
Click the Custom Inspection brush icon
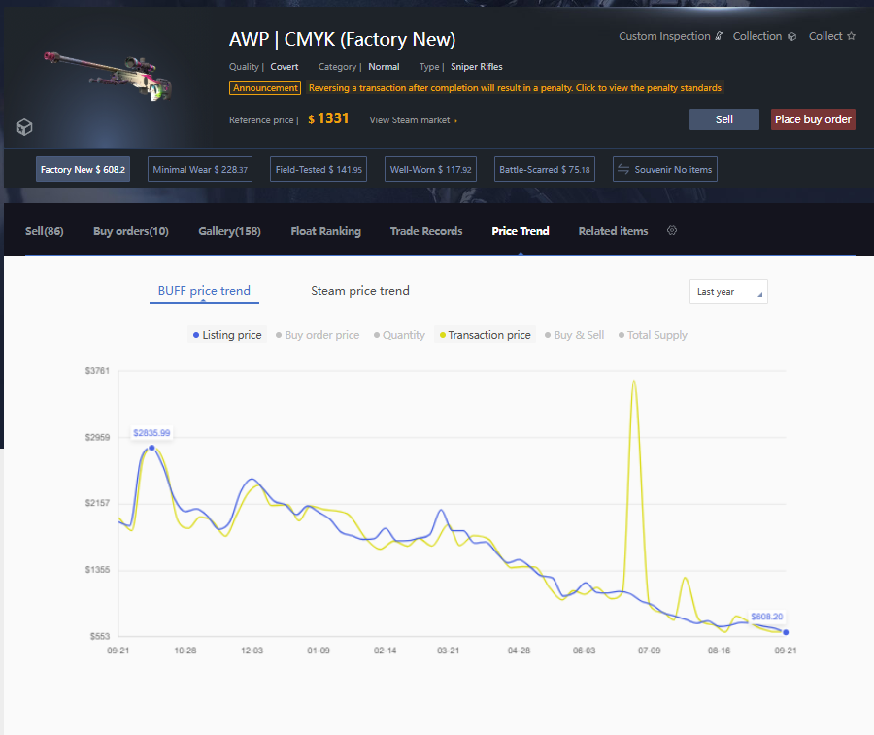719,36
